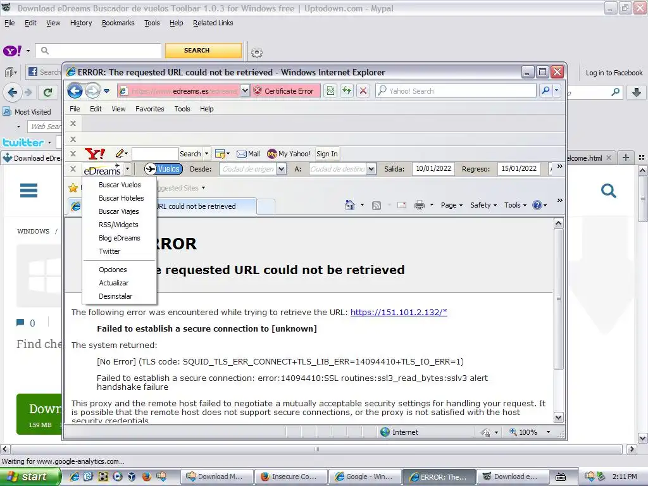648x486 pixels.
Task: Click the Windows start button
Action: (x=29, y=477)
